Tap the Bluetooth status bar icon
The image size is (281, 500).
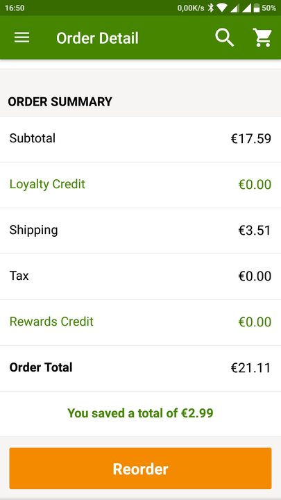click(x=211, y=8)
